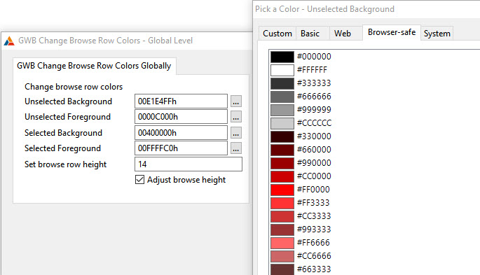The image size is (480, 275).
Task: Click the Unselected Foreground label
Action: (67, 117)
